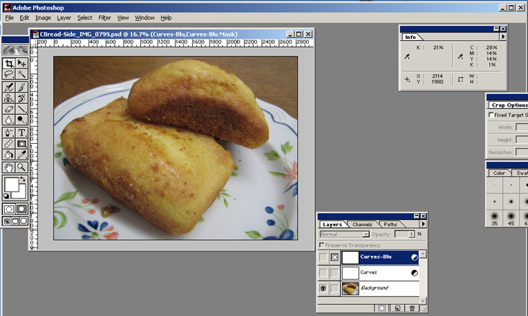The width and height of the screenshot is (528, 316).
Task: Toggle the Preserve Transparency checkbox
Action: click(321, 245)
